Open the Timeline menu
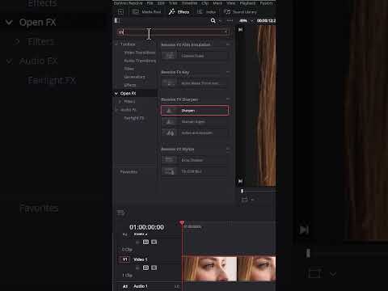The image size is (388, 291). [x=189, y=3]
